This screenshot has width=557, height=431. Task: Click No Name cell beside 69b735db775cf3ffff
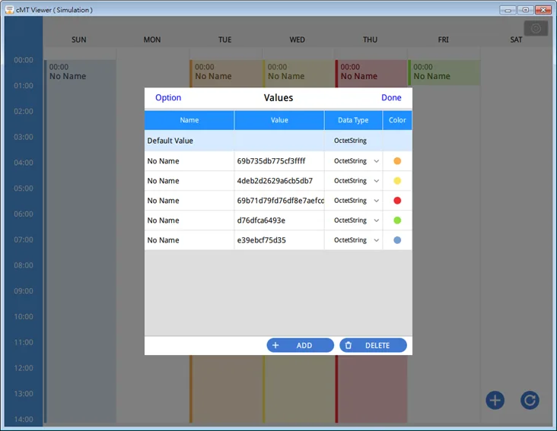189,161
